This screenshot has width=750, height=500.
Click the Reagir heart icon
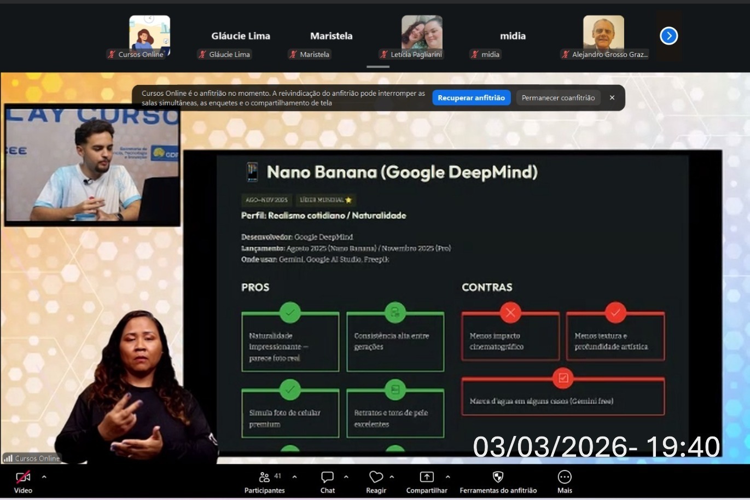[x=376, y=477]
